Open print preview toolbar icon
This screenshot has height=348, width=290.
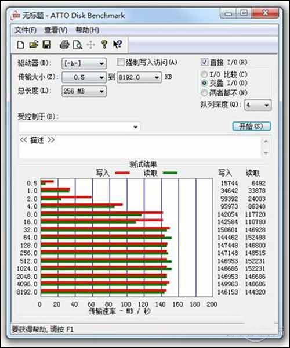pyautogui.click(x=78, y=45)
